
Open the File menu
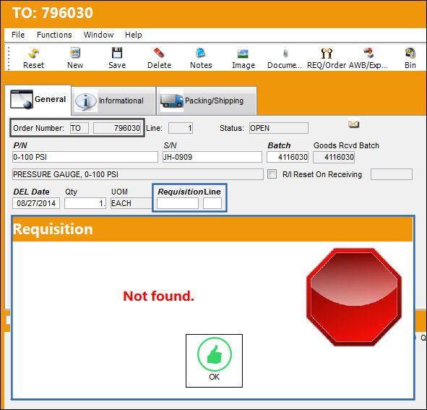[18, 35]
